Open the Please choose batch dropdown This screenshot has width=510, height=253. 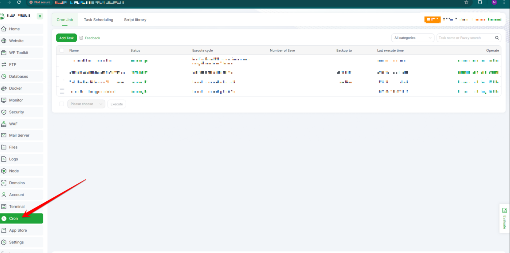[86, 104]
